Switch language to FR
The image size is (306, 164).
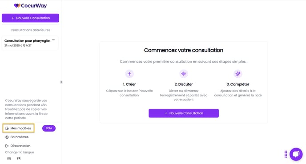[x=19, y=159]
